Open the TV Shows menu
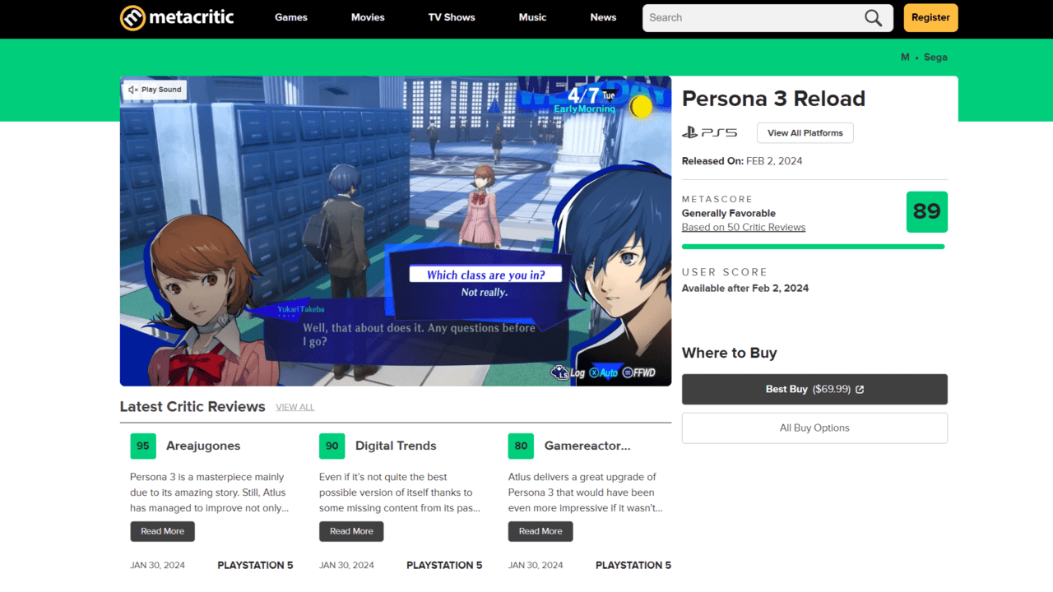Viewport: 1053px width, 592px height. click(452, 17)
